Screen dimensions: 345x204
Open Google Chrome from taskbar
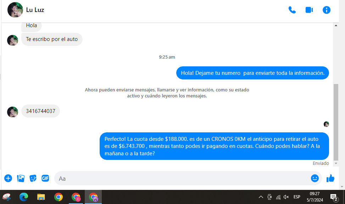click(58, 197)
